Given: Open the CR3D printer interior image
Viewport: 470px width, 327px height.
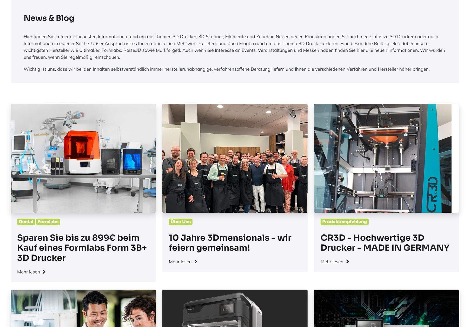Looking at the screenshot, I should tap(386, 158).
